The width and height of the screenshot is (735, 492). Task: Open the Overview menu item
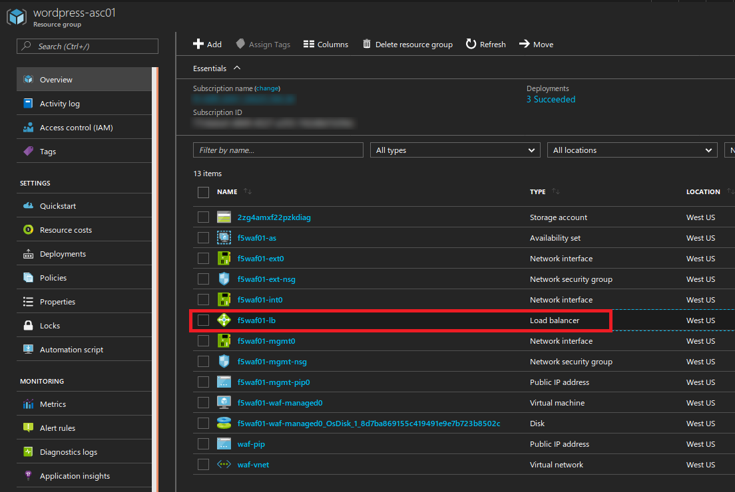[x=85, y=80]
